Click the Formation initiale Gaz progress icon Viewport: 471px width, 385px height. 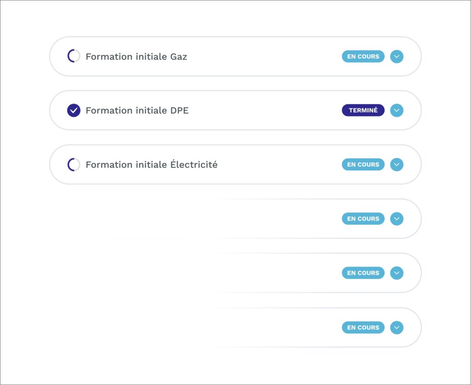[74, 56]
